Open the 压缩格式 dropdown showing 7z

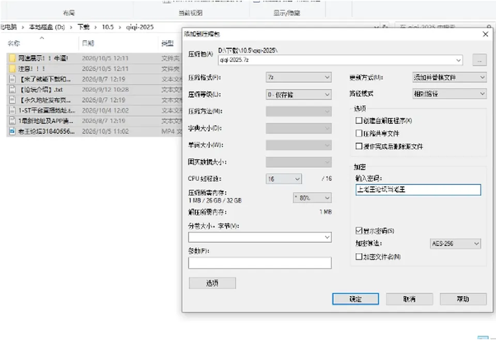click(x=299, y=77)
